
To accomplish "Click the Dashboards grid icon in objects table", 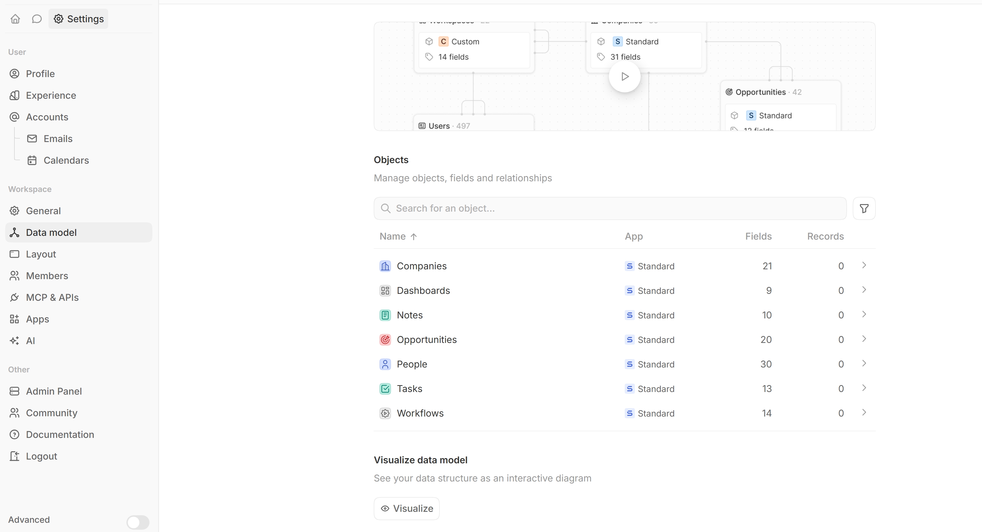I will click(x=385, y=291).
